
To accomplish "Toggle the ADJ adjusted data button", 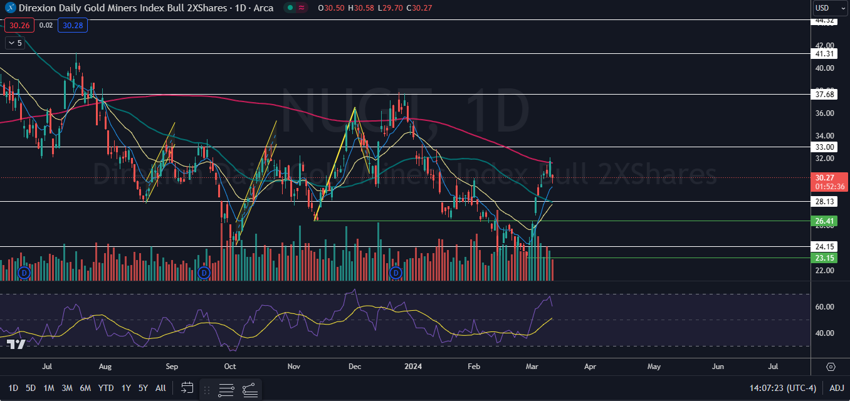I will [x=837, y=388].
